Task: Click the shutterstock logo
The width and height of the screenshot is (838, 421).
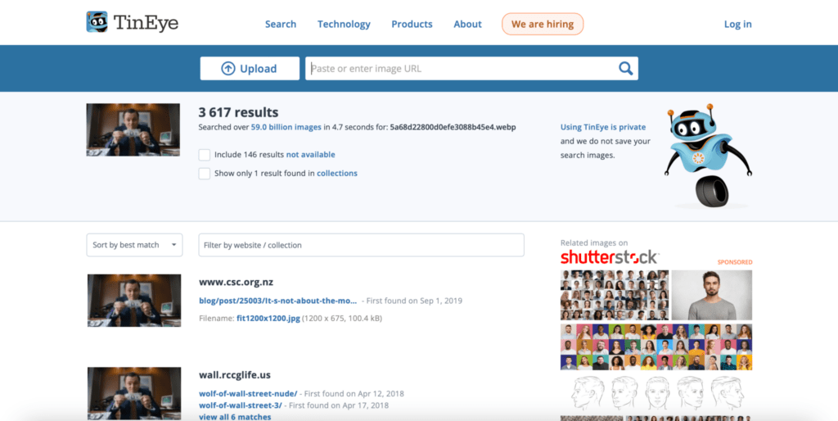Action: click(610, 257)
